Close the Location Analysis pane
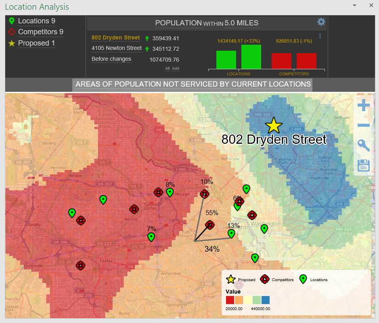379x323 pixels. pos(371,5)
